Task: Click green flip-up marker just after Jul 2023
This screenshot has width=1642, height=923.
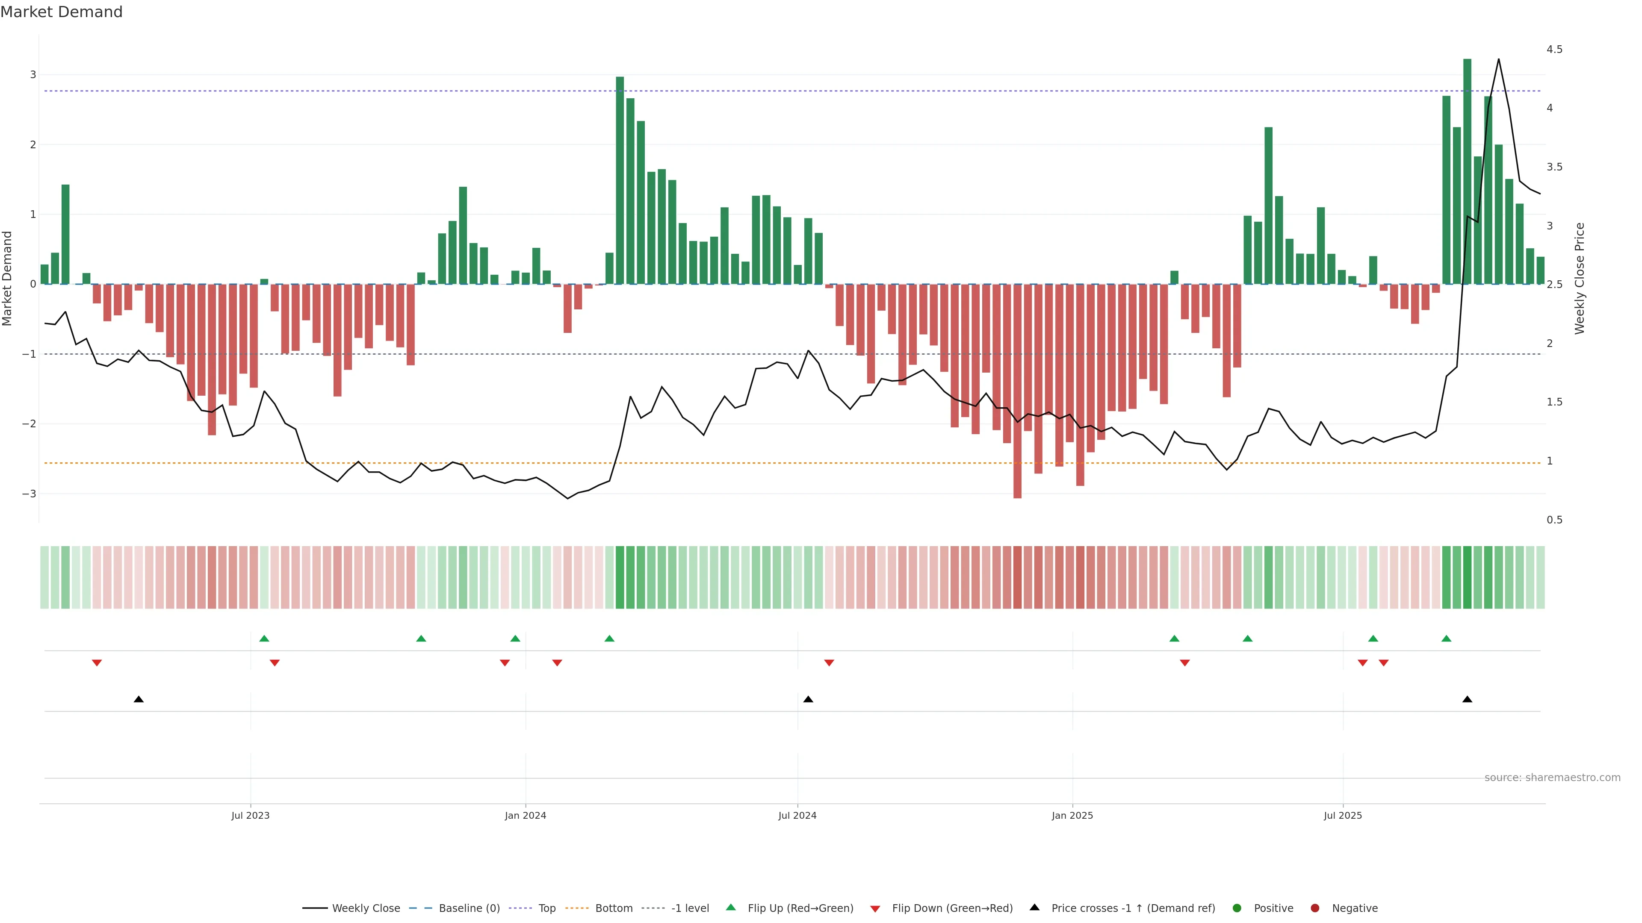Action: [x=265, y=638]
